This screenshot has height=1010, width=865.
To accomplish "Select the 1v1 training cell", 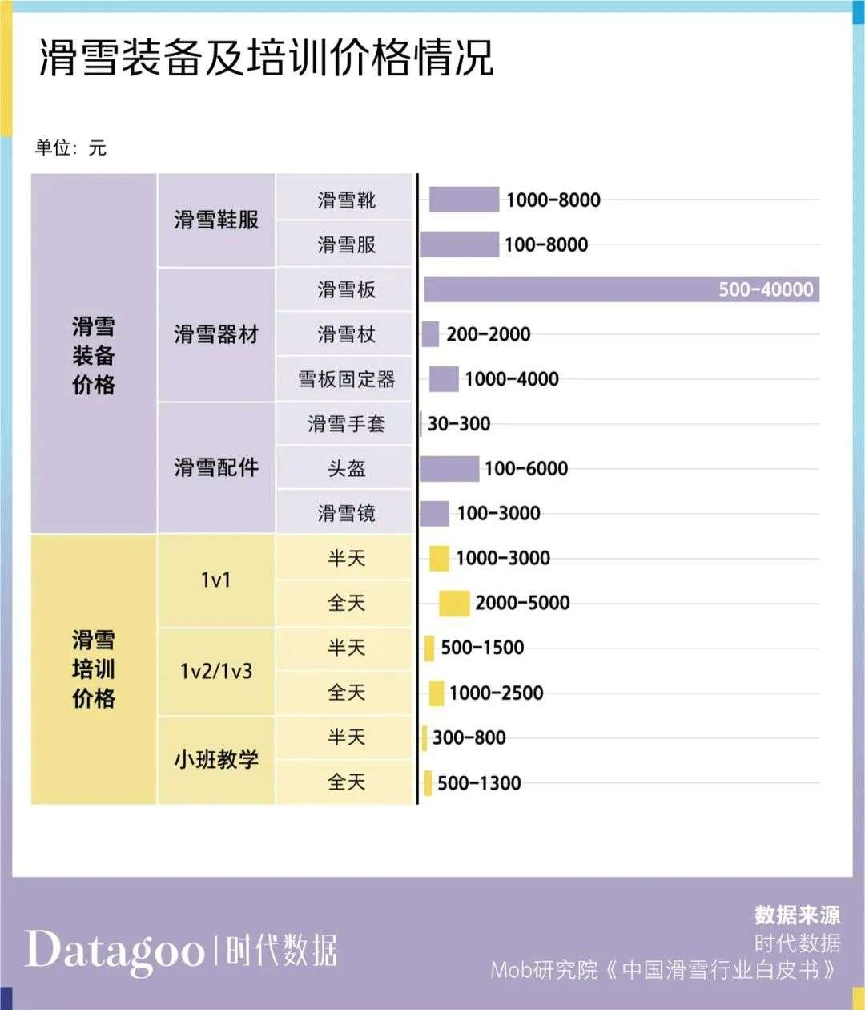I will (216, 580).
